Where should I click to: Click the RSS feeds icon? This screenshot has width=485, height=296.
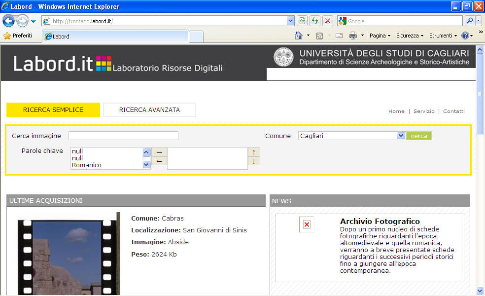coord(319,36)
